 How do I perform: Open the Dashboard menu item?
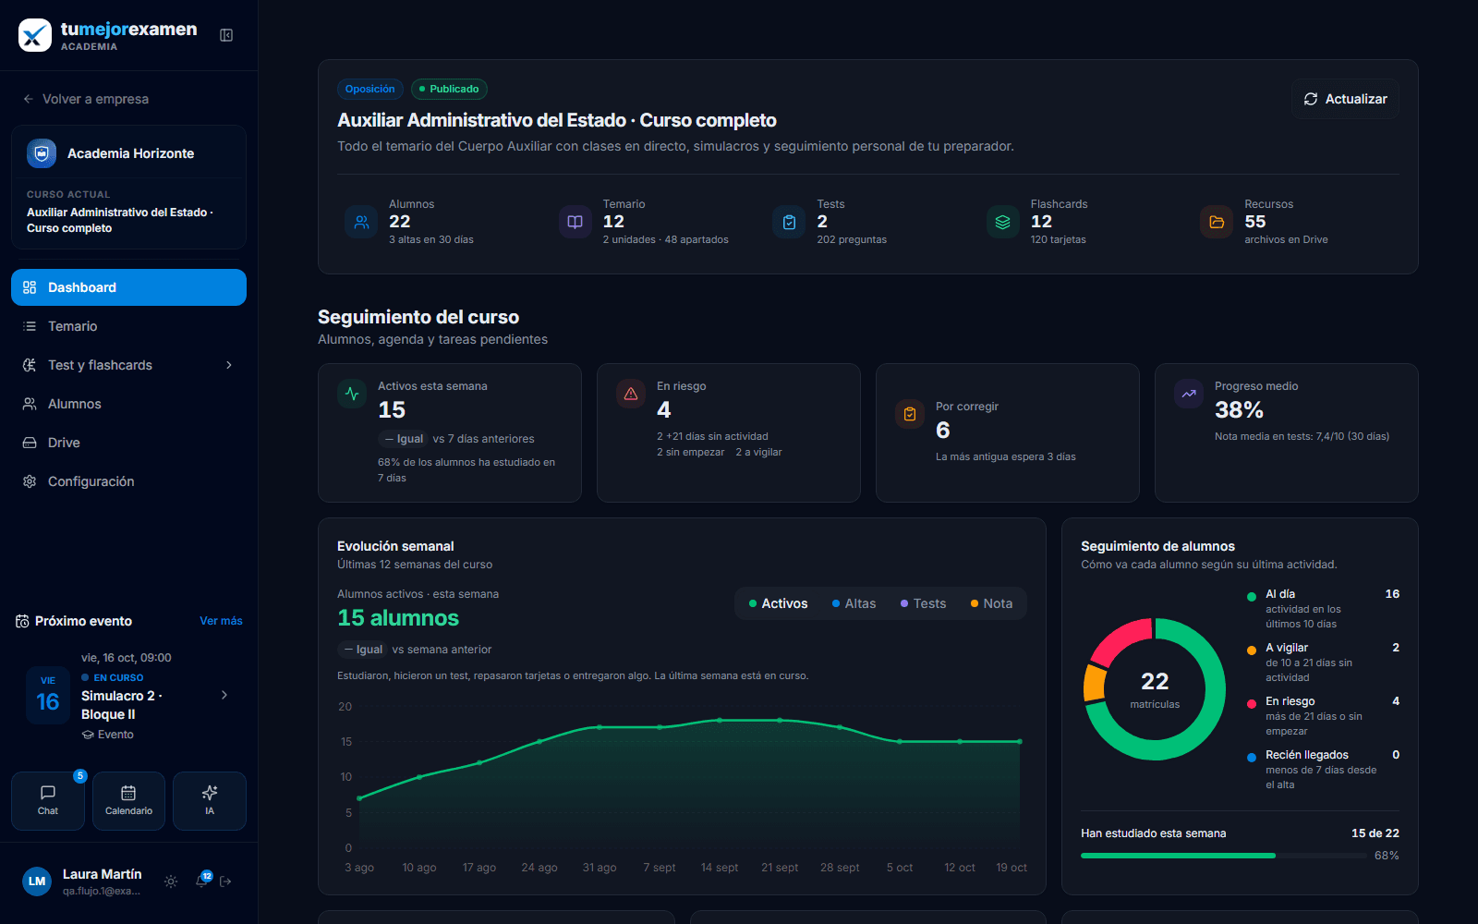(128, 287)
